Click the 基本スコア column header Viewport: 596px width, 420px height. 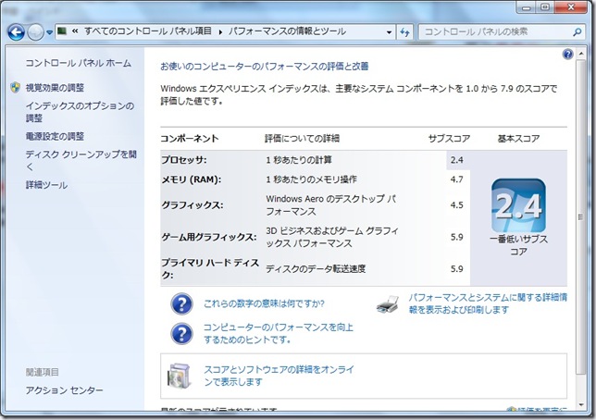click(518, 139)
